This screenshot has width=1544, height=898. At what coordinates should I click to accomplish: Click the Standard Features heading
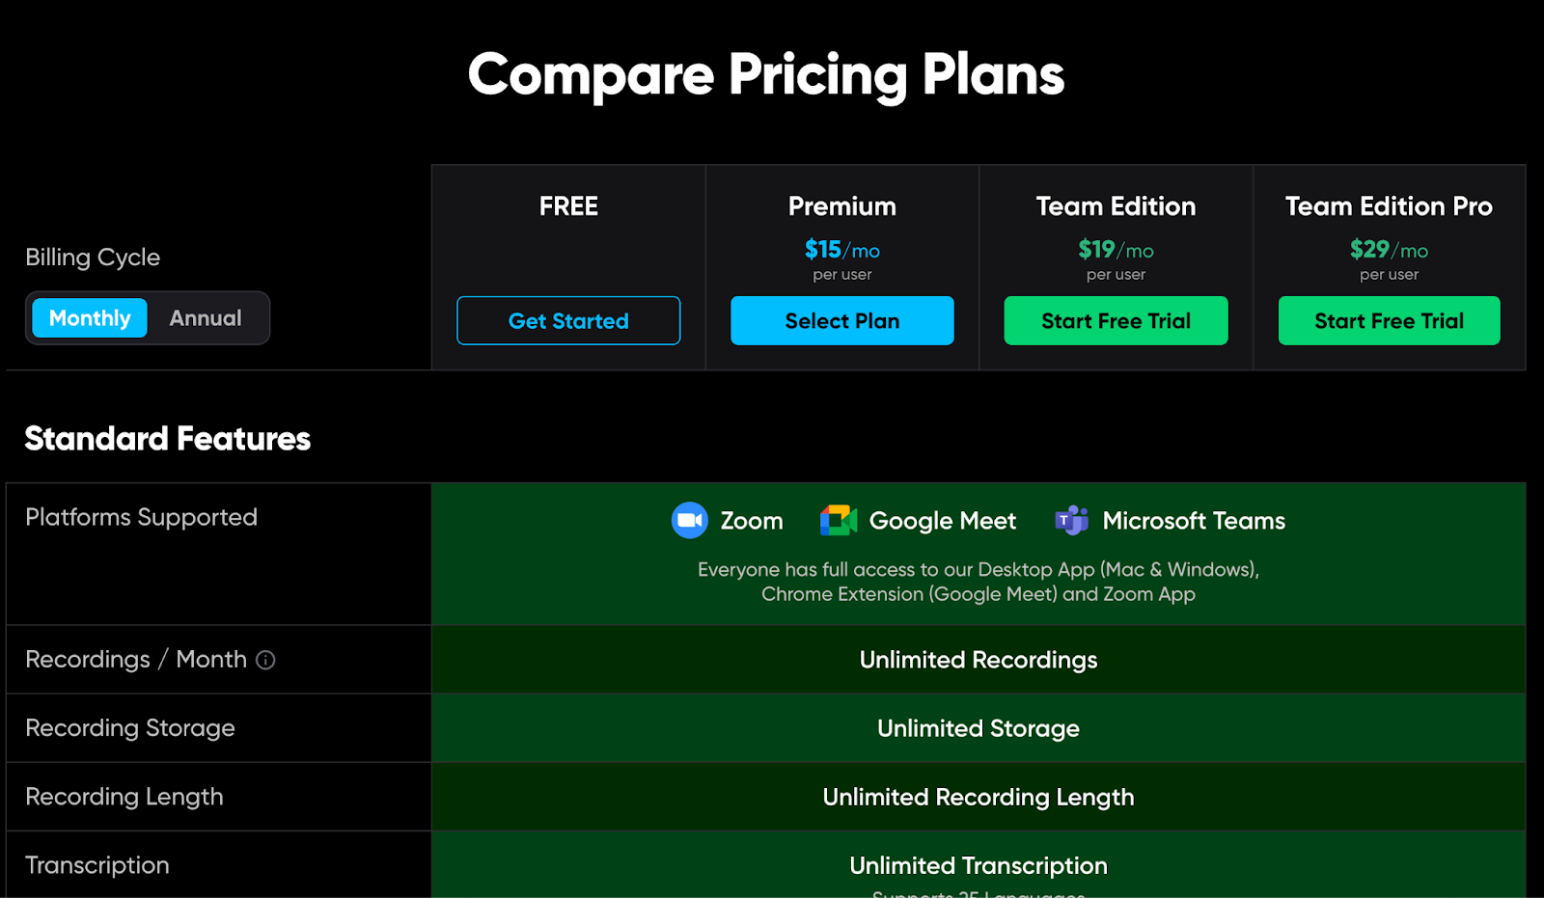tap(168, 439)
